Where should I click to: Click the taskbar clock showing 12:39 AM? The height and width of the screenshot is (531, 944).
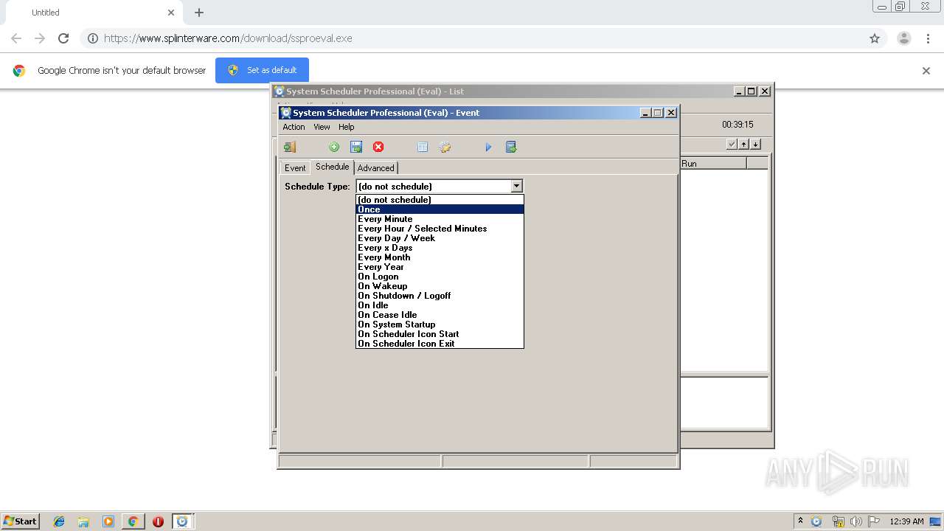click(906, 521)
